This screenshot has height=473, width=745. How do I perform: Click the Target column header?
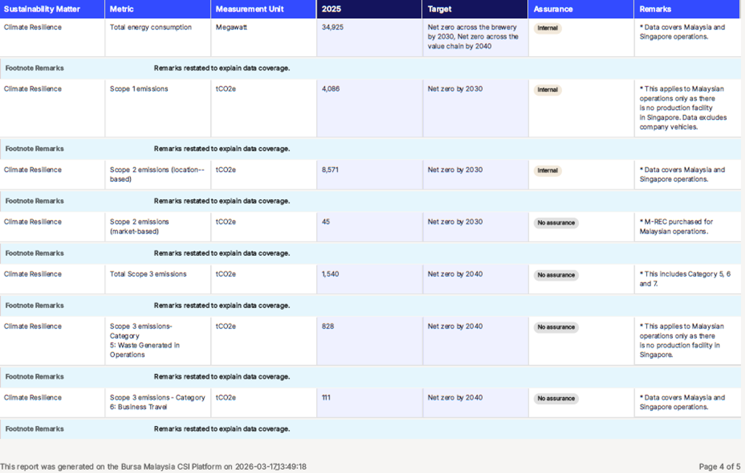[x=439, y=9]
